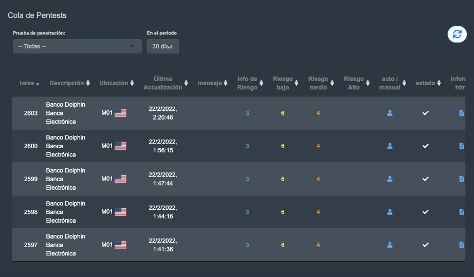Click status checkmark for task 2599
Image resolution: width=474 pixels, height=277 pixels.
[x=425, y=179]
